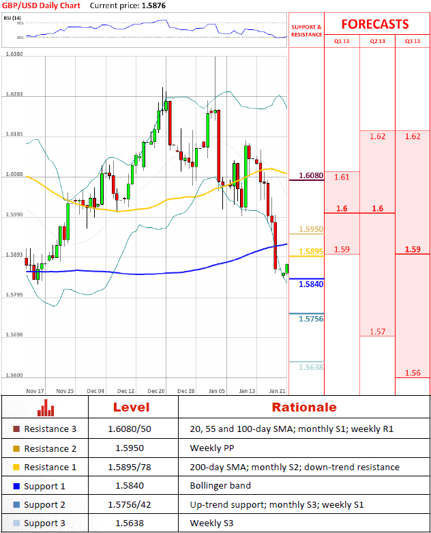
Task: Click the 1.5950 resistance level label
Action: point(311,229)
